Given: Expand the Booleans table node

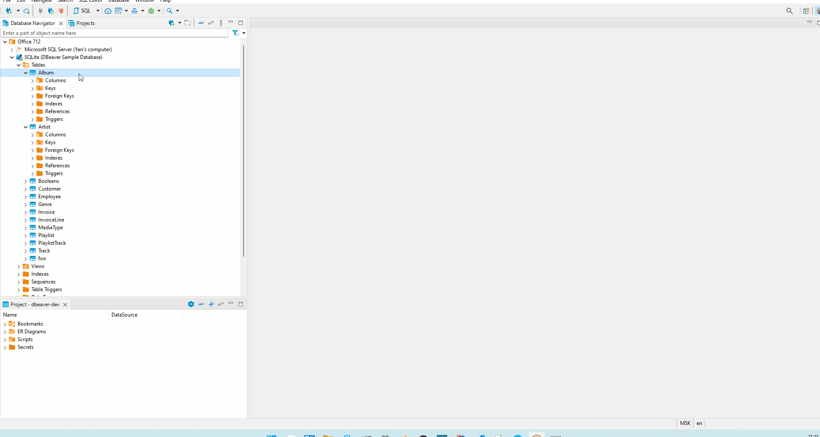Looking at the screenshot, I should 26,181.
